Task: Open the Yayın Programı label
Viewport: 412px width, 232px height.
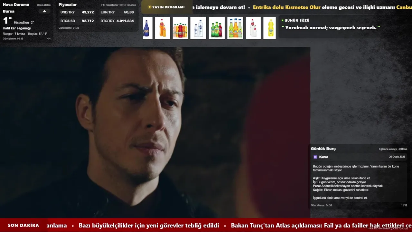Action: (168, 7)
